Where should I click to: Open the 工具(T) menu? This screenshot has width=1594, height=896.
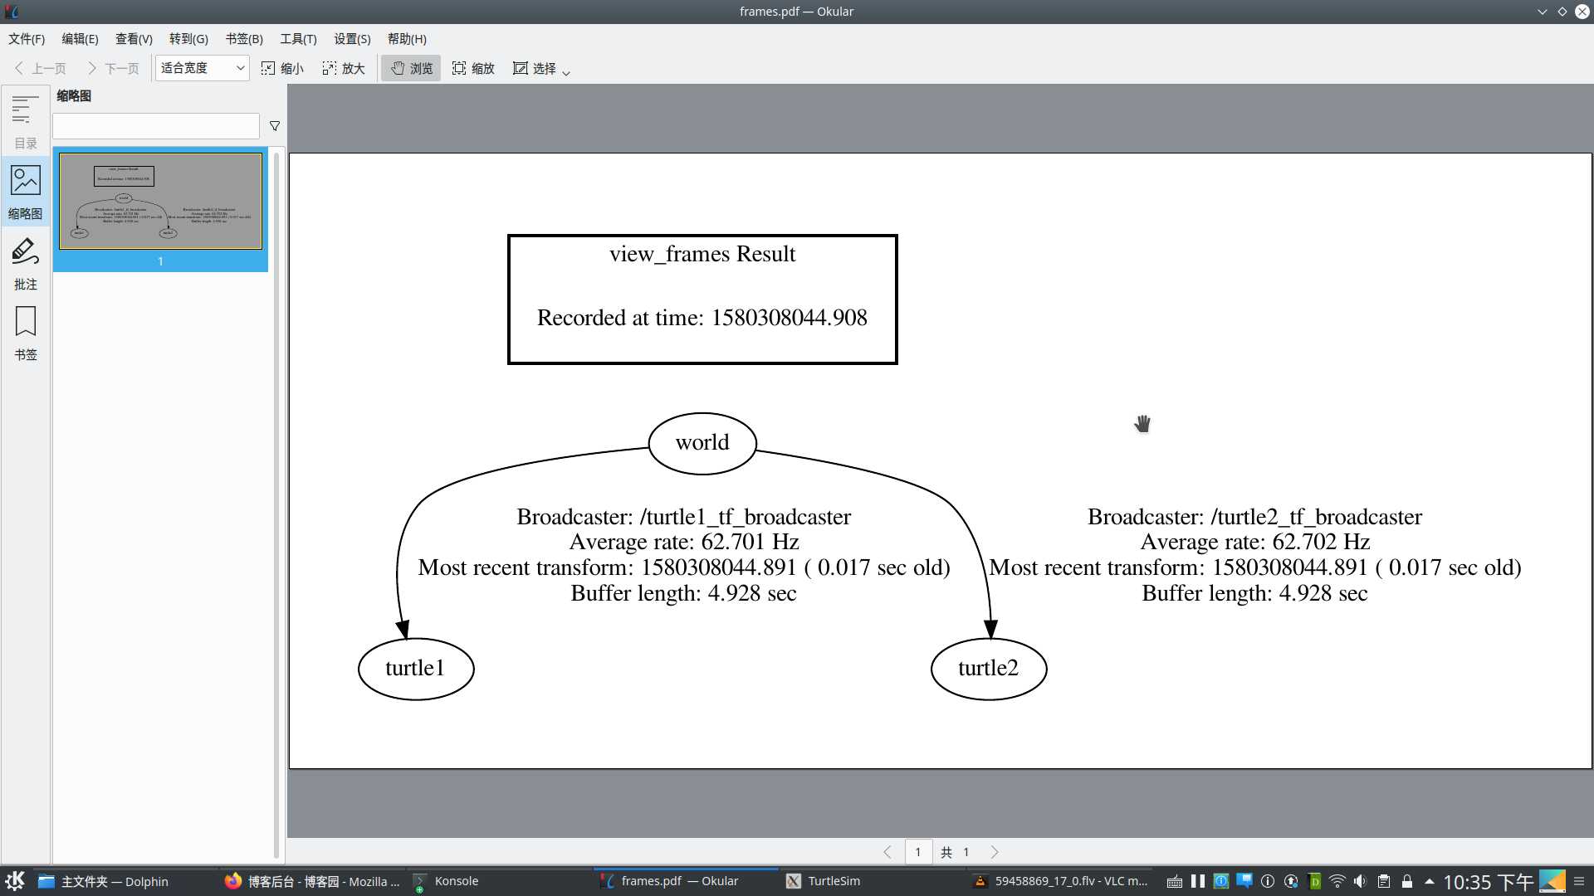point(298,39)
